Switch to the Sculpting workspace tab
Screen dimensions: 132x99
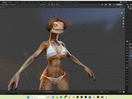click(17, 2)
